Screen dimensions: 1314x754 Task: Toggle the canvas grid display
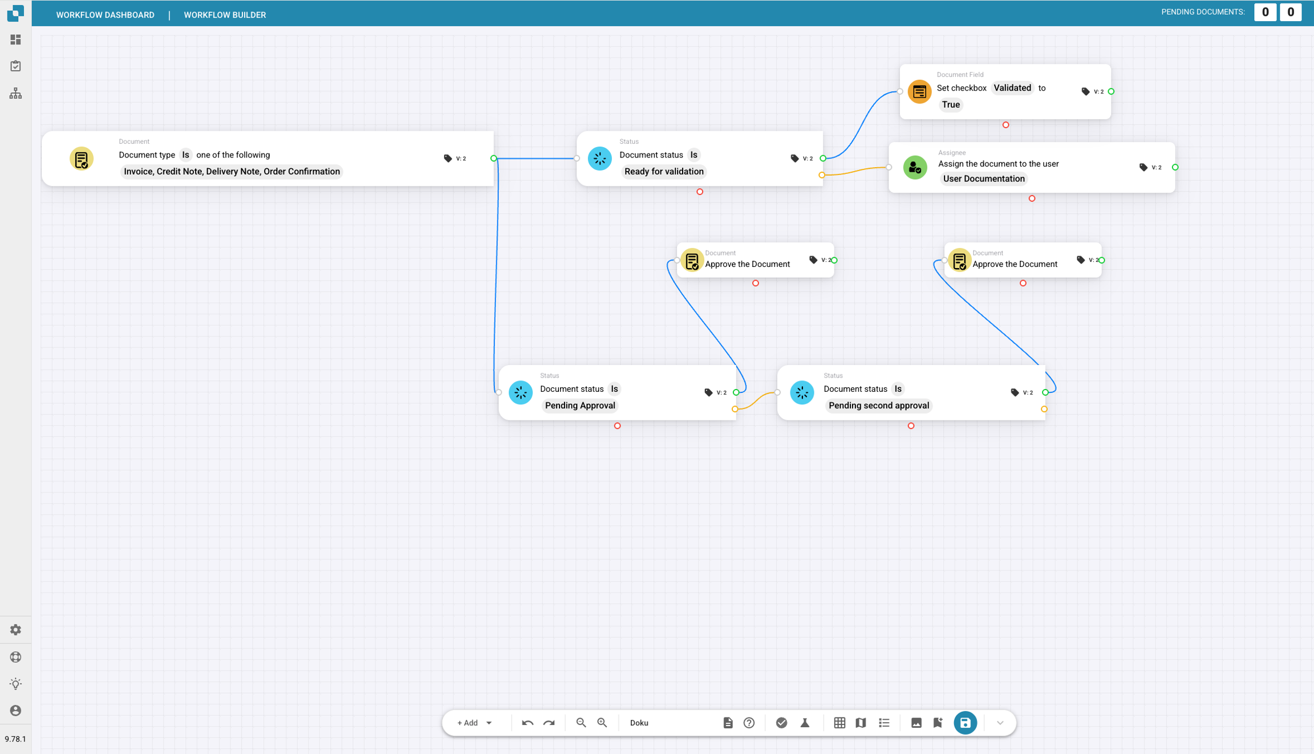[839, 723]
